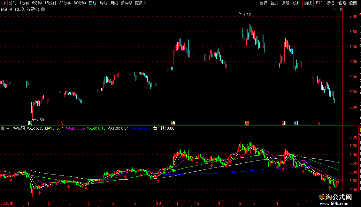This screenshot has height=207, width=361.
Task: Click the 风神股份(日线.前复权) title text
Action: tap(20, 10)
